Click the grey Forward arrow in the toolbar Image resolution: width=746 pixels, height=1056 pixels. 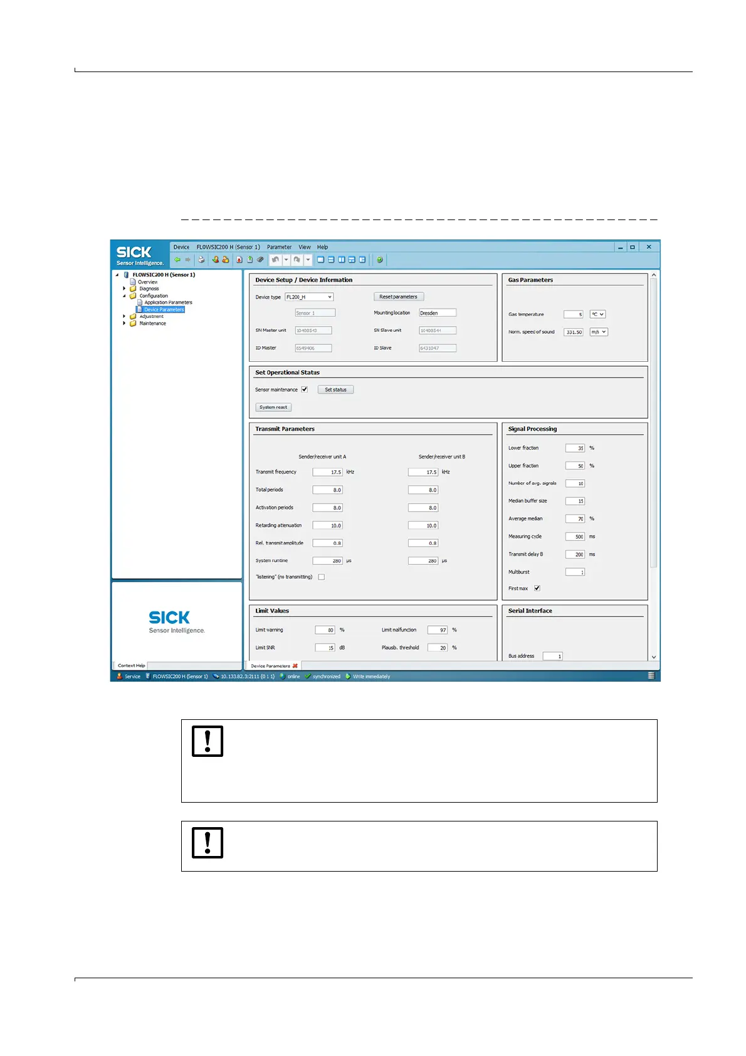pyautogui.click(x=187, y=260)
